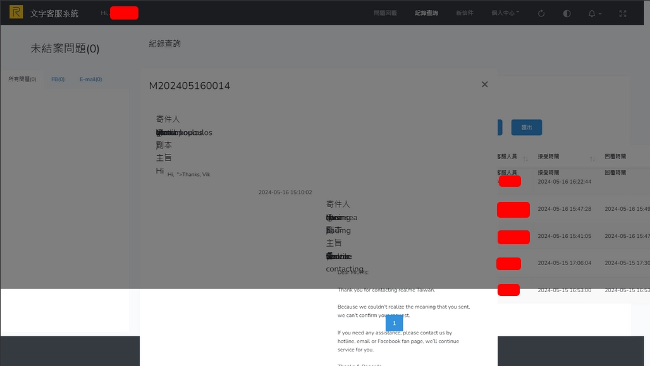Click the 回覆時間 column header
The width and height of the screenshot is (650, 366).
615,156
